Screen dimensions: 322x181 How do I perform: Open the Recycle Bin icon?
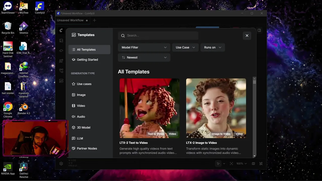click(8, 28)
